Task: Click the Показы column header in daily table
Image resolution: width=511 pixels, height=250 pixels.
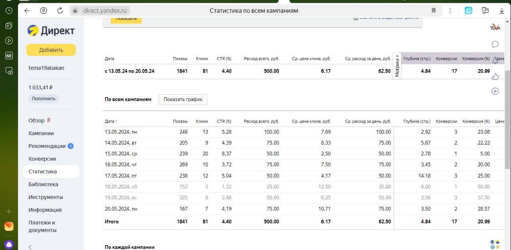Action: pos(180,121)
